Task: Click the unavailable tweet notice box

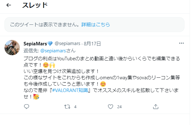Action: tap(94, 24)
